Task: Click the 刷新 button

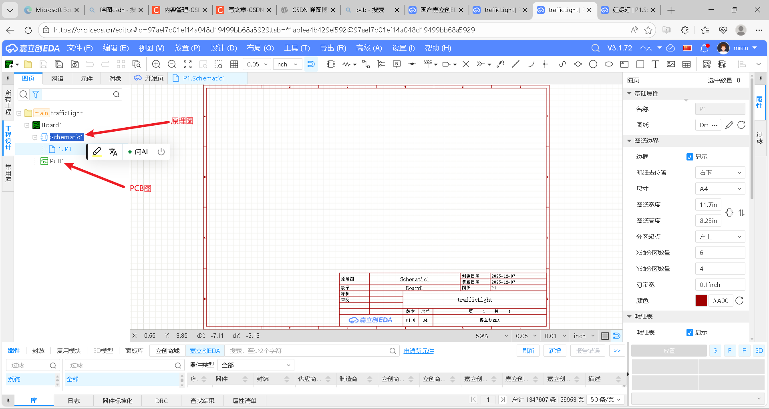Action: click(x=528, y=351)
